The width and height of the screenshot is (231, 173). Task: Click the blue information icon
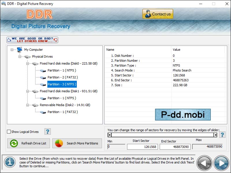10,162
